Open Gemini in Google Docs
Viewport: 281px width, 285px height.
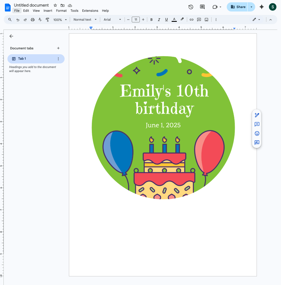tap(261, 7)
